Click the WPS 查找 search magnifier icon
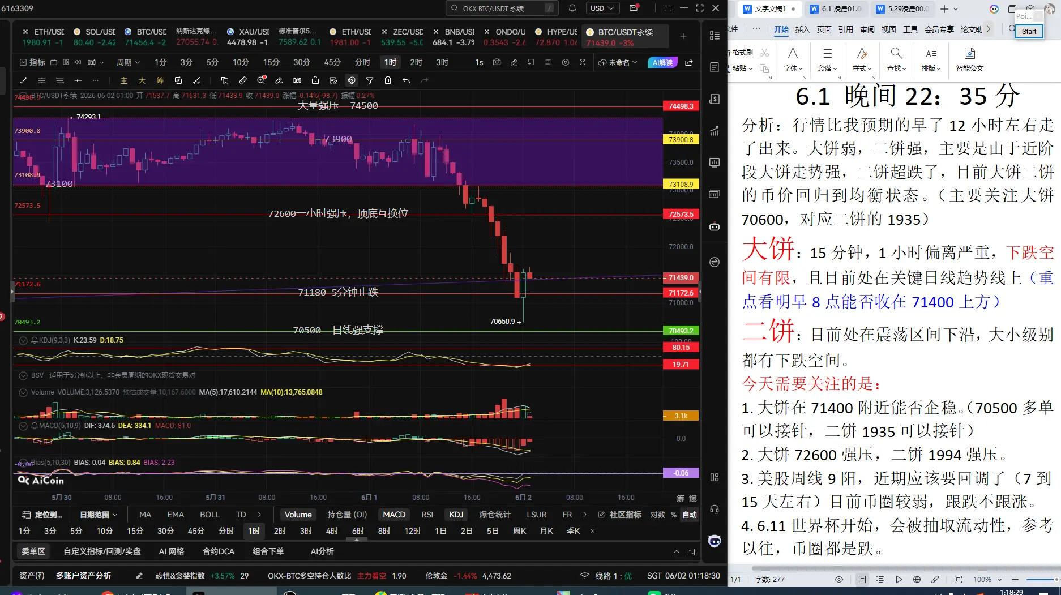This screenshot has height=595, width=1061. pyautogui.click(x=896, y=54)
